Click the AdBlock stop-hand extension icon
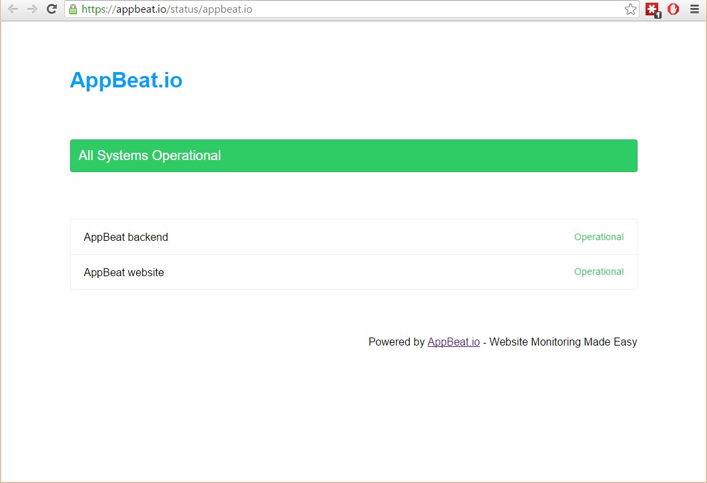The height and width of the screenshot is (483, 707). coord(673,9)
